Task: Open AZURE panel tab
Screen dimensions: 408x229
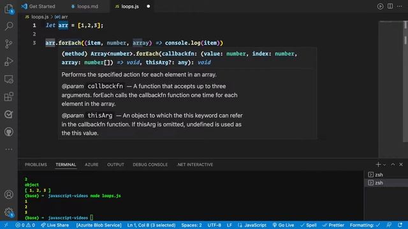Action: pos(92,165)
